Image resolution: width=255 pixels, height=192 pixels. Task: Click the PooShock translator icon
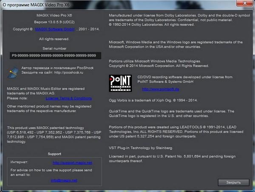point(14,72)
